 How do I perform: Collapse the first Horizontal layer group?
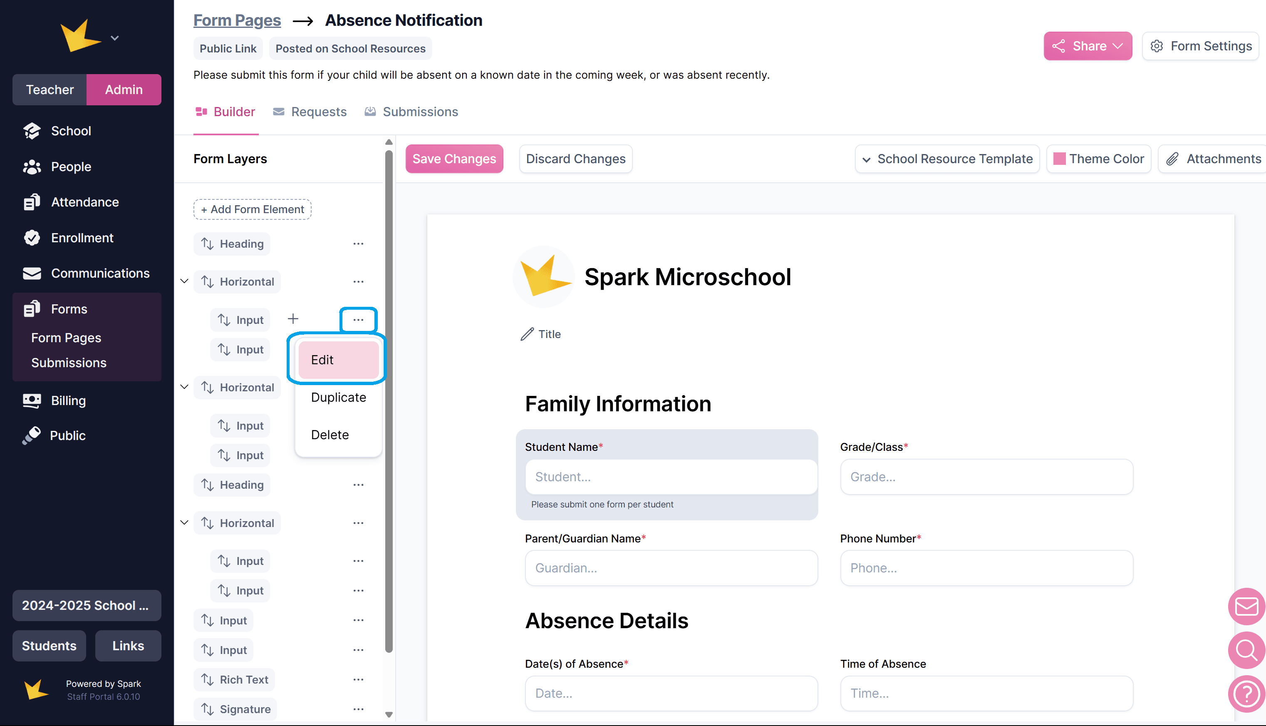pyautogui.click(x=184, y=281)
